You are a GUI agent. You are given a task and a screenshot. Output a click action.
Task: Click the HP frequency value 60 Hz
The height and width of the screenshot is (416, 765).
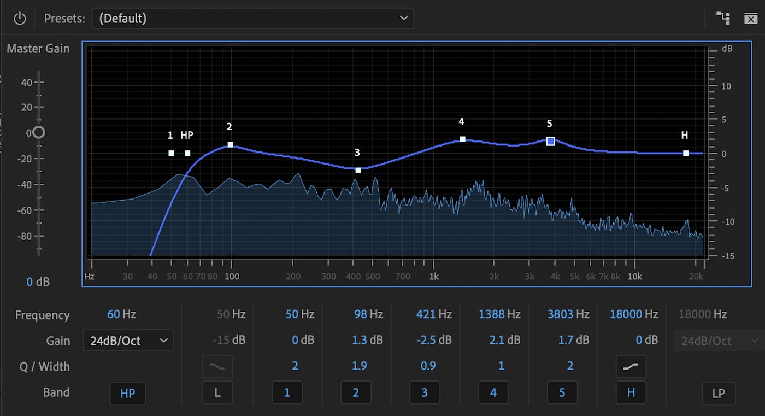tap(121, 314)
